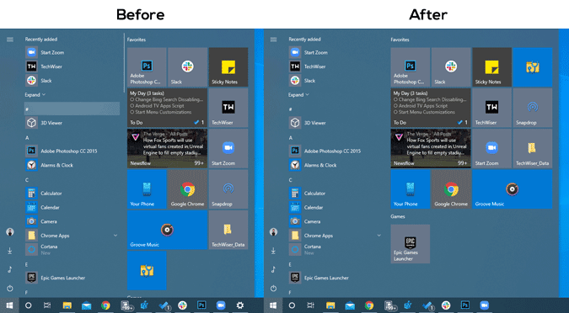Screen dimensions: 569x313
Task: Rename Favorites group header in Before menu
Action: 137,40
